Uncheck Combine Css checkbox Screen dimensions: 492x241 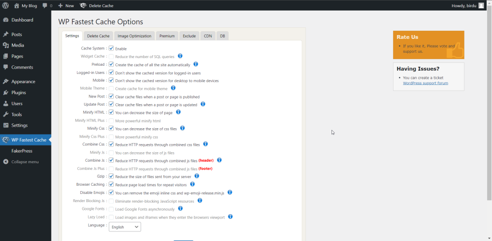(111, 145)
